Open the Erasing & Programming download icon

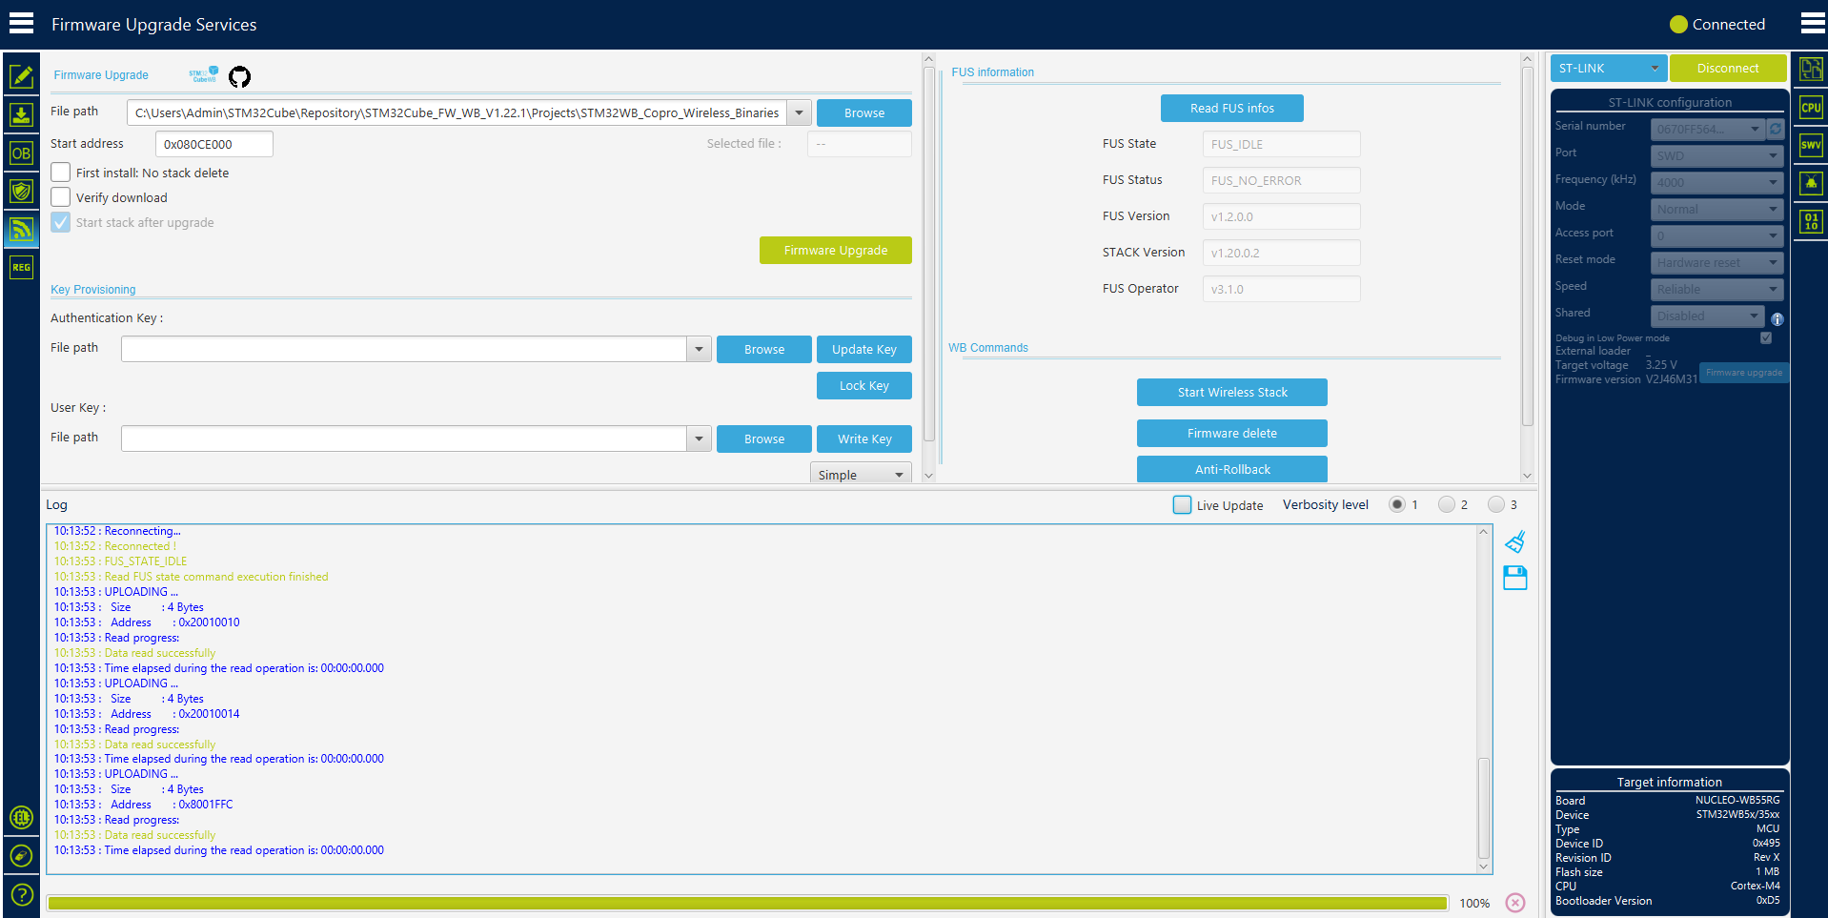point(21,115)
